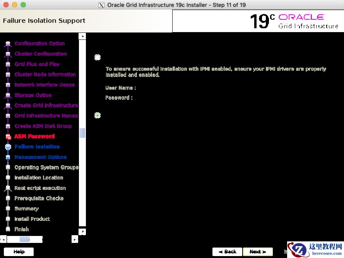
Task: Click the step list scroll-up arrow
Action: [82, 36]
